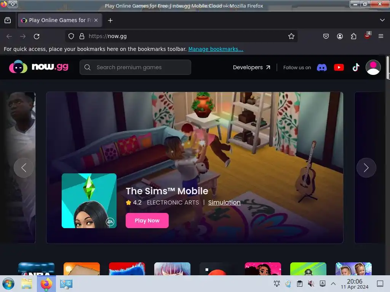
Task: Click the 4.2 star rating
Action: point(134,202)
